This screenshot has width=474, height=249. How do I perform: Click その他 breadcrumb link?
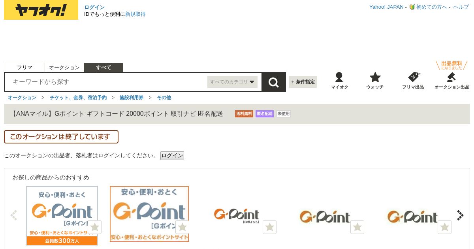[x=164, y=98]
